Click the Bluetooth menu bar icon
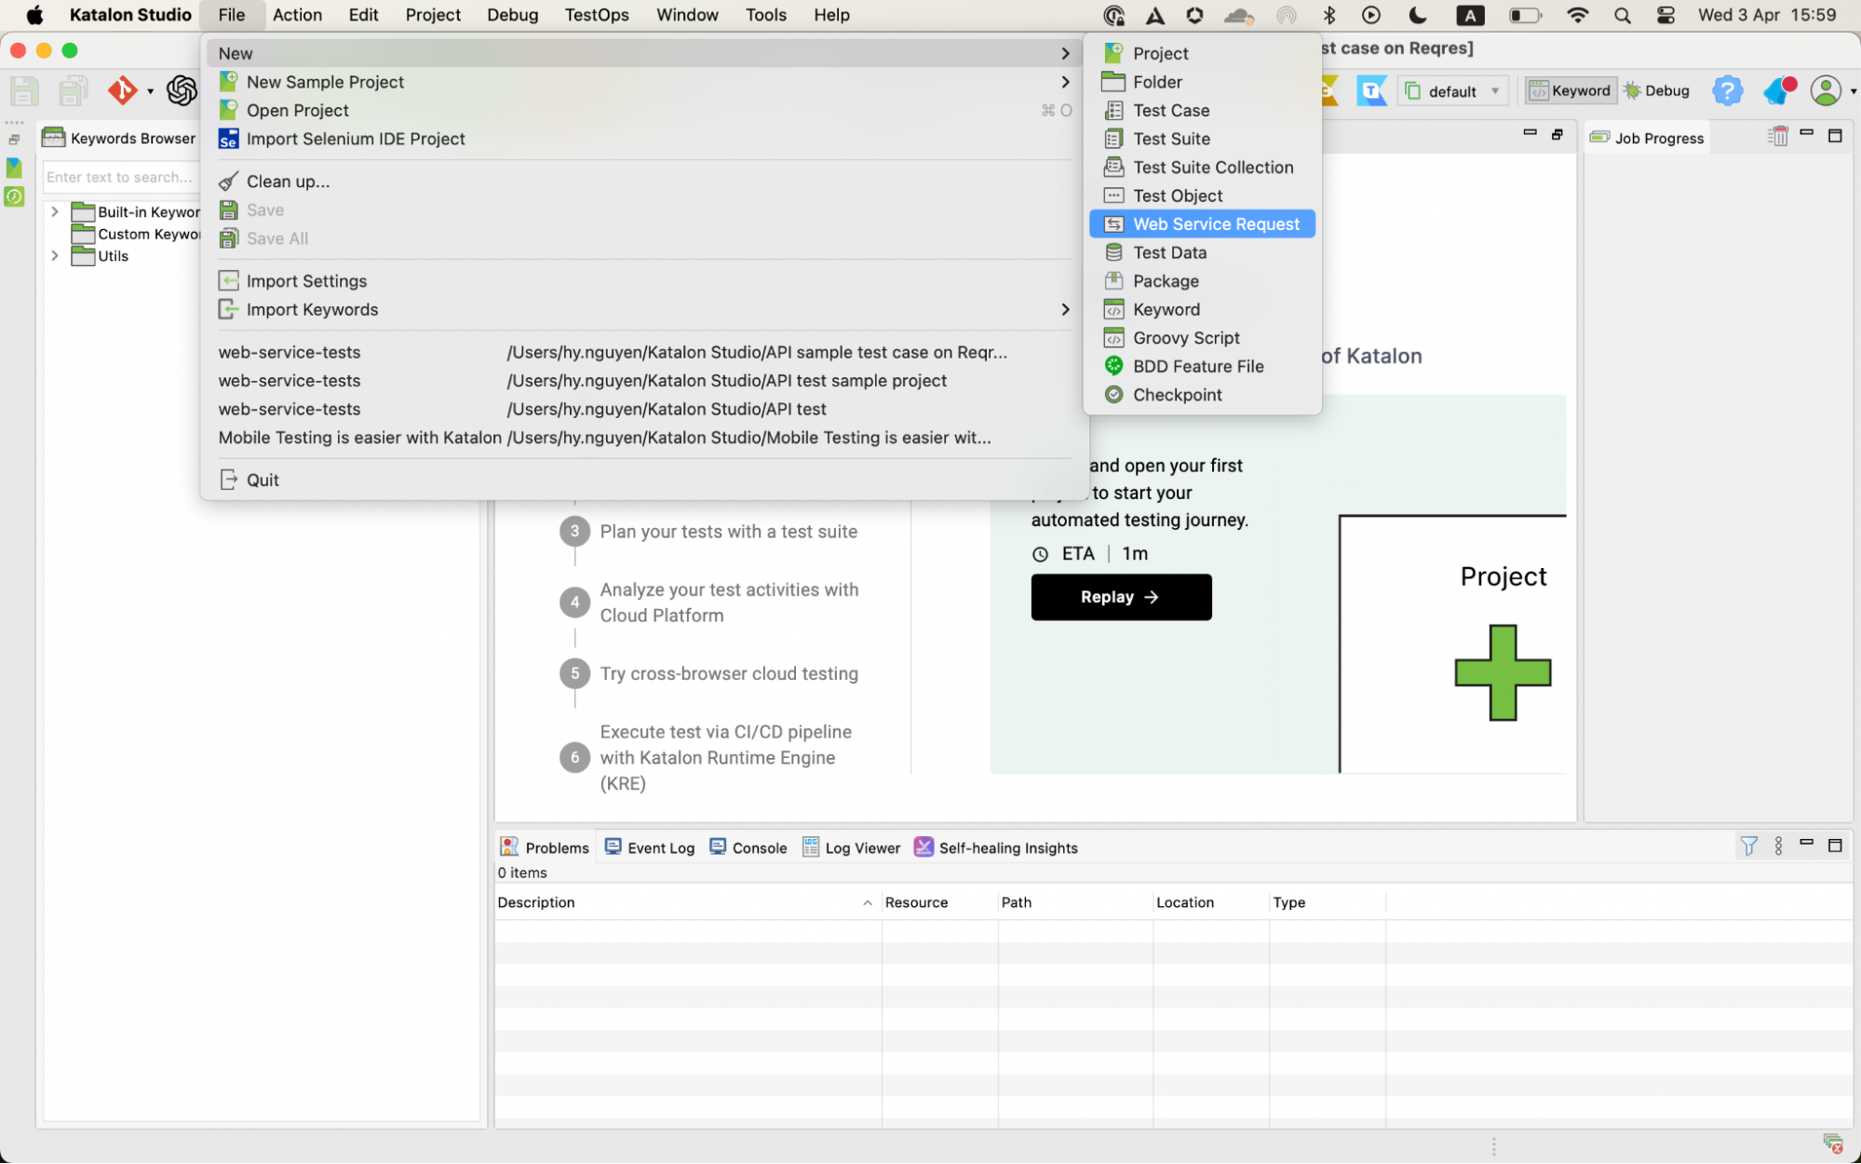 click(x=1328, y=15)
